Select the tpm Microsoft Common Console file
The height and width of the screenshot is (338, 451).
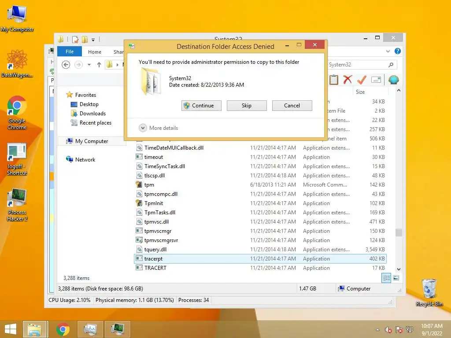coord(260,184)
